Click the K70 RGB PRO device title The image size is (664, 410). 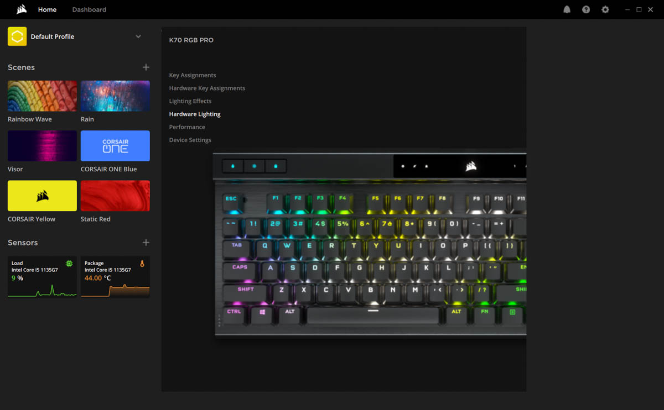click(x=191, y=40)
